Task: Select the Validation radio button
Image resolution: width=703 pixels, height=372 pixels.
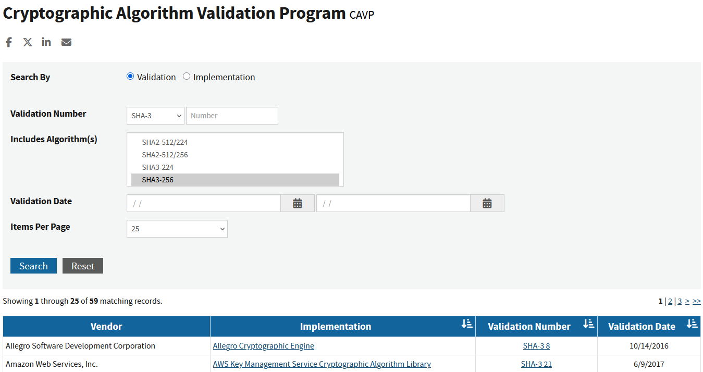Action: pyautogui.click(x=130, y=77)
